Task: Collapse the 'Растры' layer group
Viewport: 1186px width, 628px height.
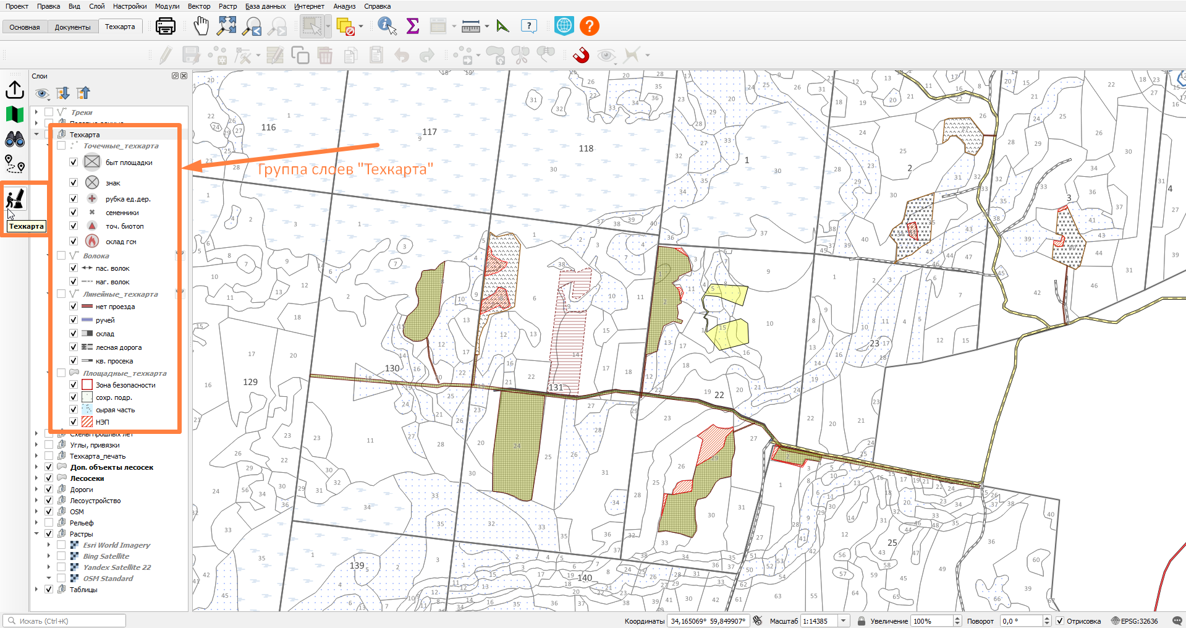Action: (36, 533)
